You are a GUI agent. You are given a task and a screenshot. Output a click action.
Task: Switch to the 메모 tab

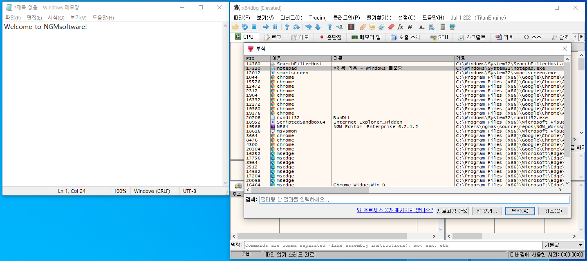[x=300, y=37]
